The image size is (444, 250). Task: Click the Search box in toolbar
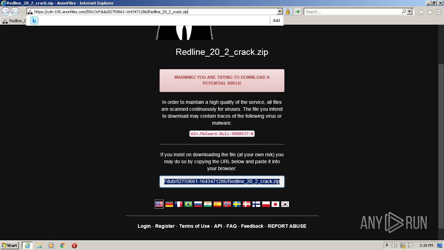point(353,12)
